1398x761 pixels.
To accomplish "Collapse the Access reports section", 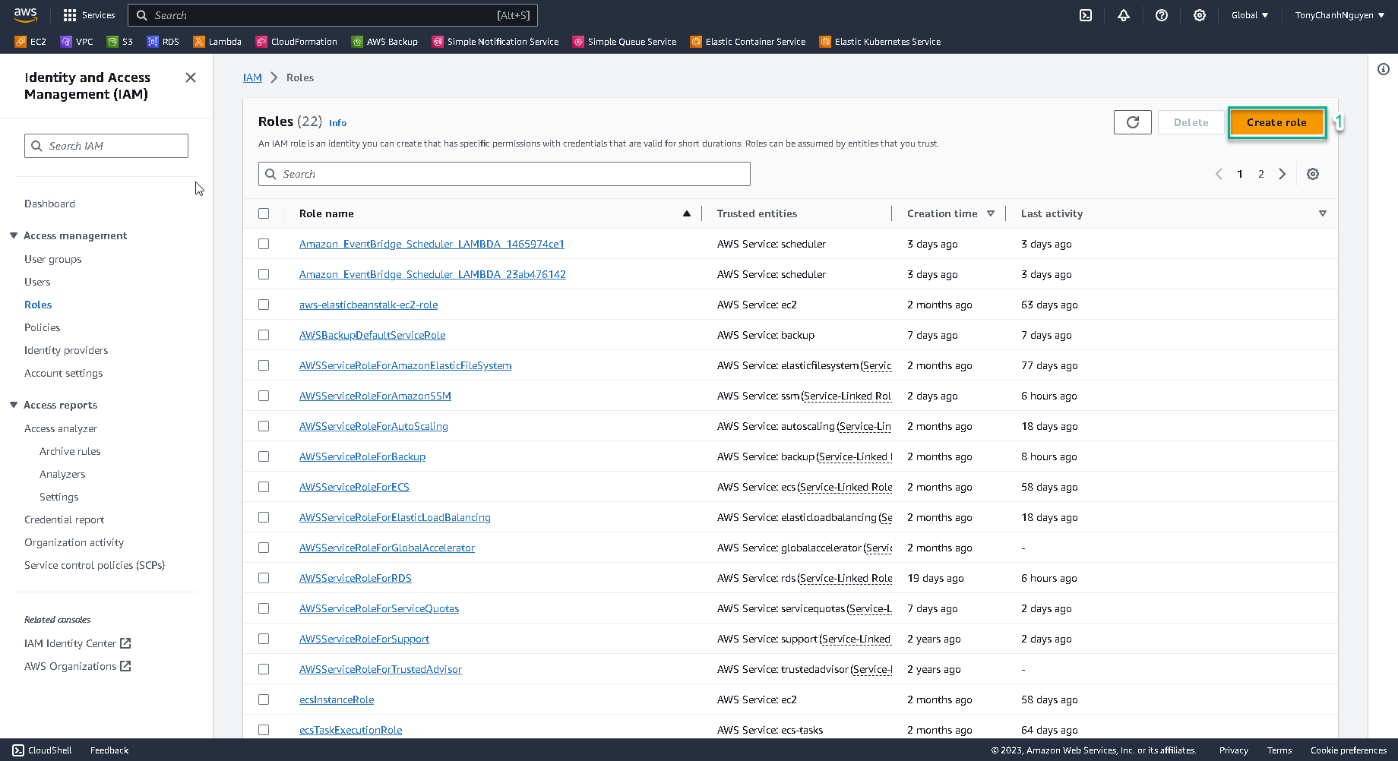I will [x=14, y=405].
